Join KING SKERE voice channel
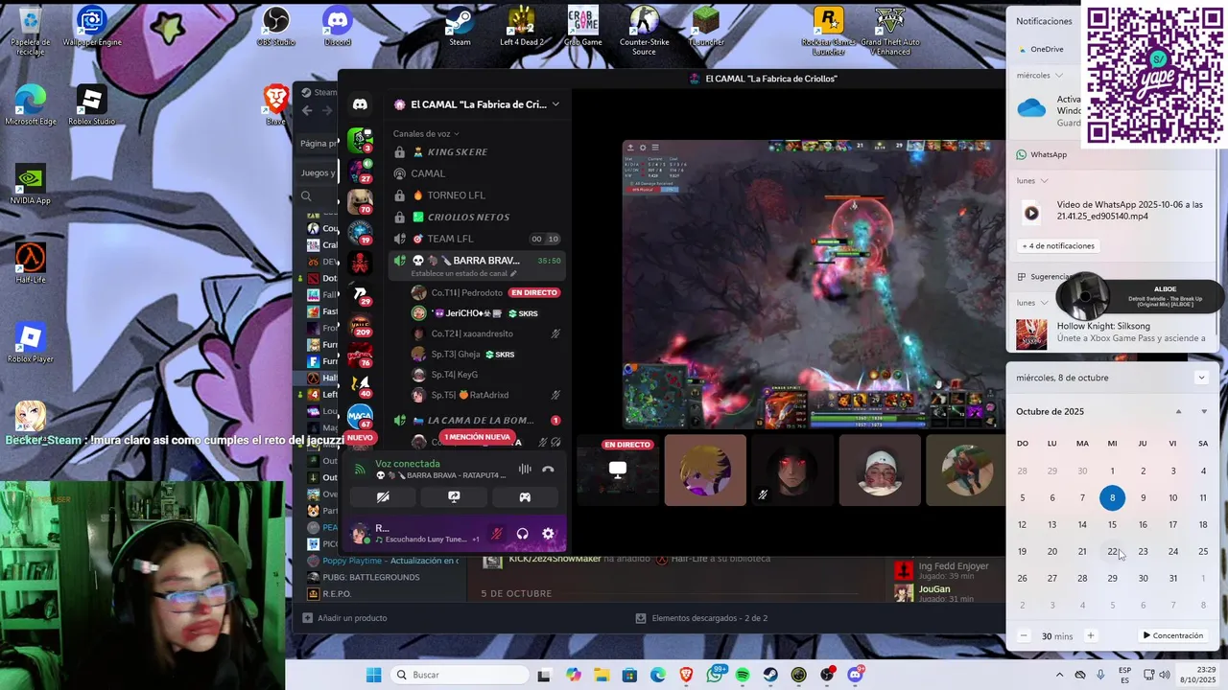Viewport: 1228px width, 690px height. [476, 151]
